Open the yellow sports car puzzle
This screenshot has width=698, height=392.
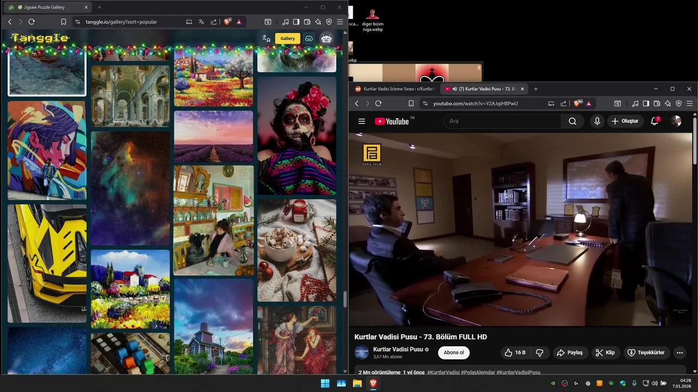click(x=47, y=264)
